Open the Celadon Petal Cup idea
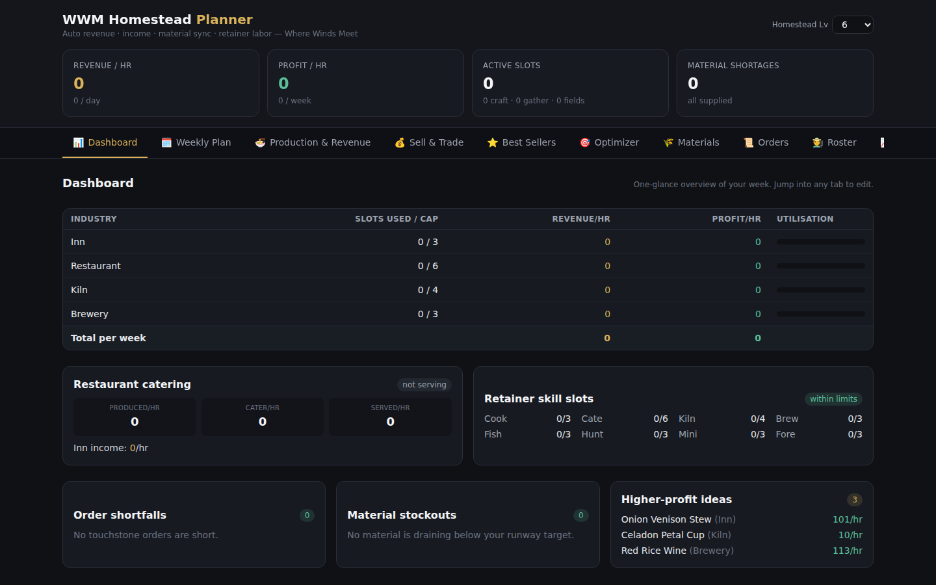This screenshot has width=936, height=585. (x=742, y=535)
